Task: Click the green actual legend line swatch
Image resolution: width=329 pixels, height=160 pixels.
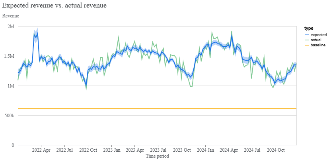Action: pos(306,40)
